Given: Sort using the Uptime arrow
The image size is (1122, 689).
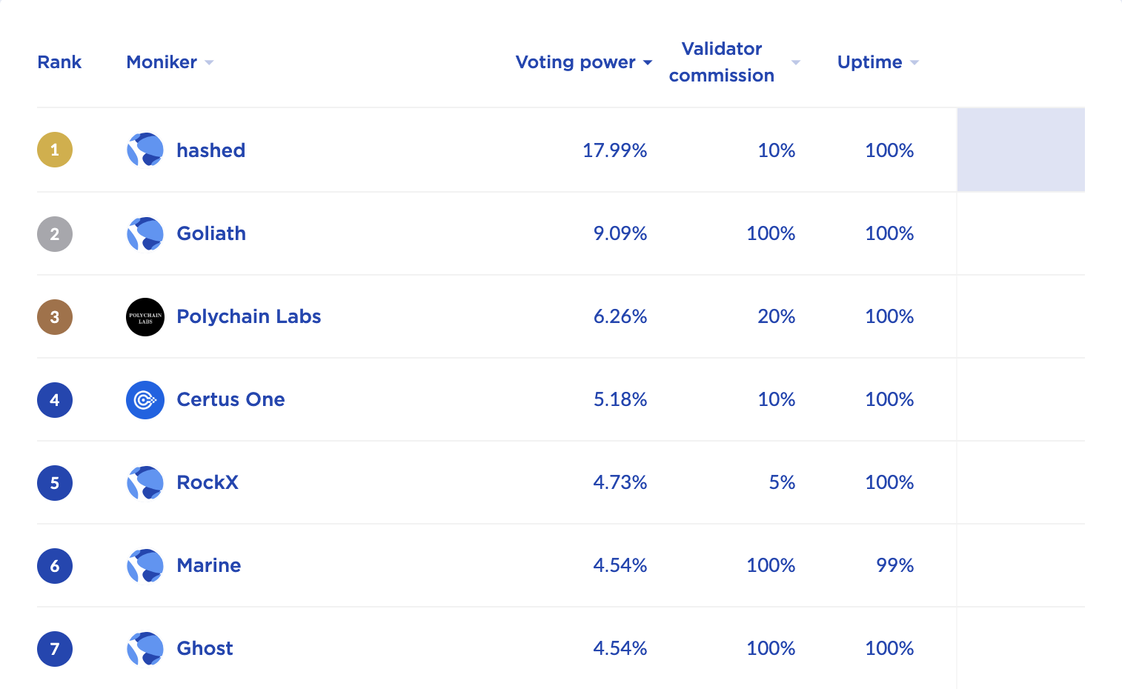Looking at the screenshot, I should (x=914, y=63).
